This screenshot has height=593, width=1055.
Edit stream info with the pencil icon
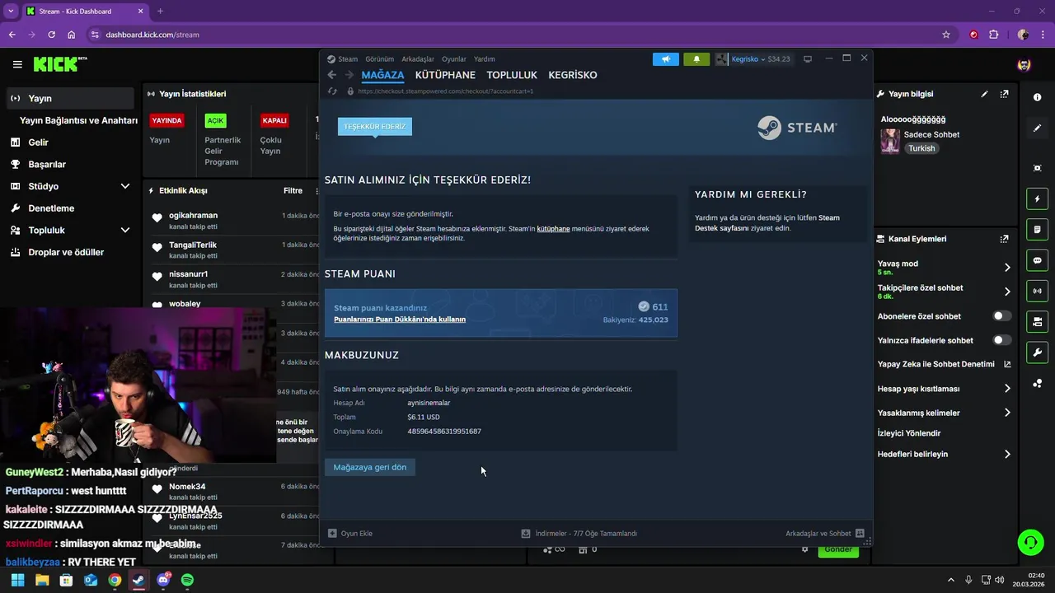click(x=984, y=95)
